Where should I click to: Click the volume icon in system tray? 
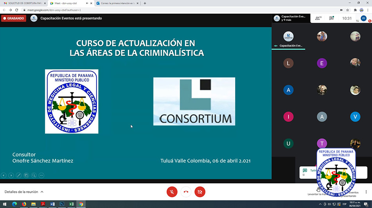coord(329,204)
